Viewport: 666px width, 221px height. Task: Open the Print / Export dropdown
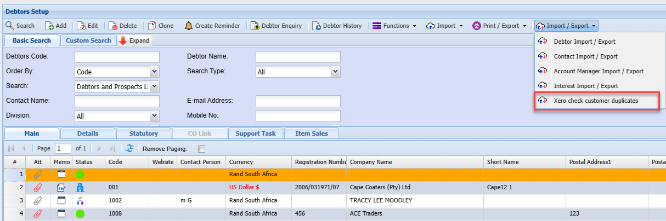coord(500,26)
